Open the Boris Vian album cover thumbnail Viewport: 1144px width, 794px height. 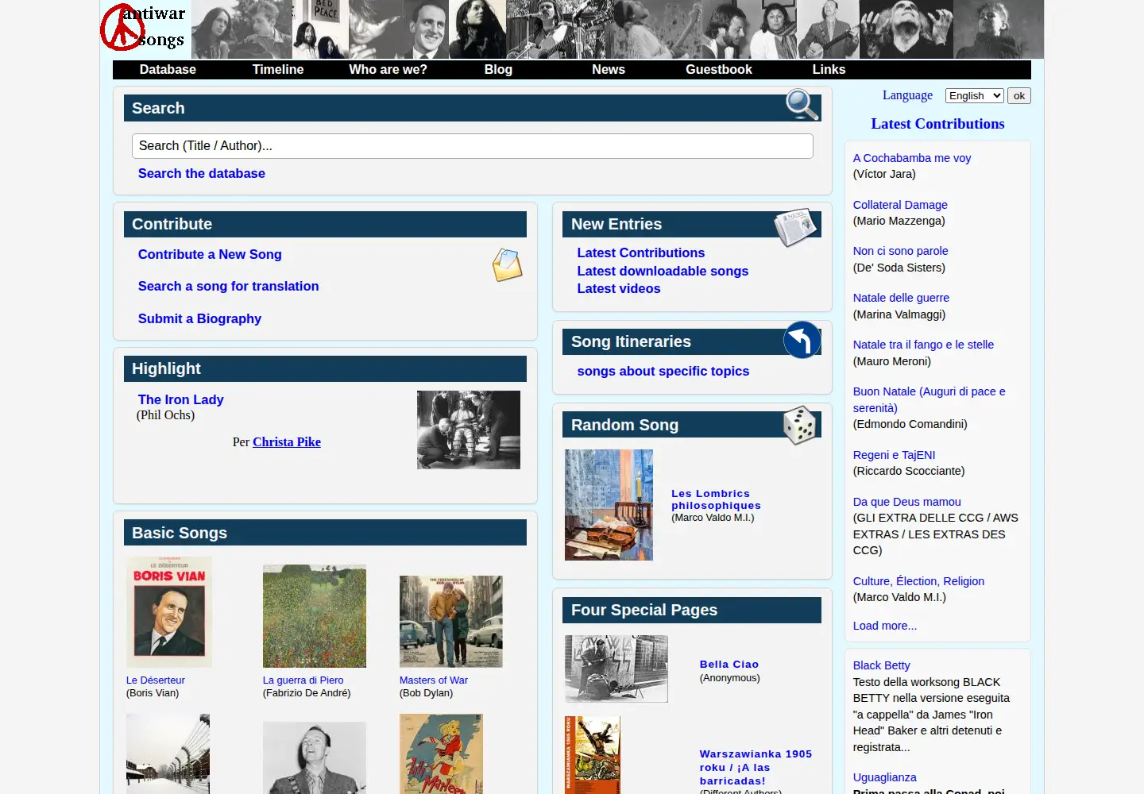click(169, 612)
